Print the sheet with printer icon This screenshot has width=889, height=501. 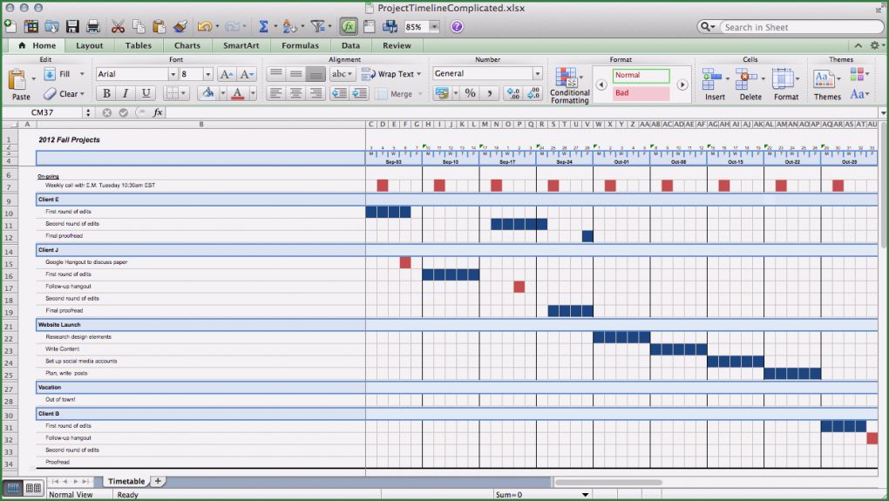(x=93, y=26)
